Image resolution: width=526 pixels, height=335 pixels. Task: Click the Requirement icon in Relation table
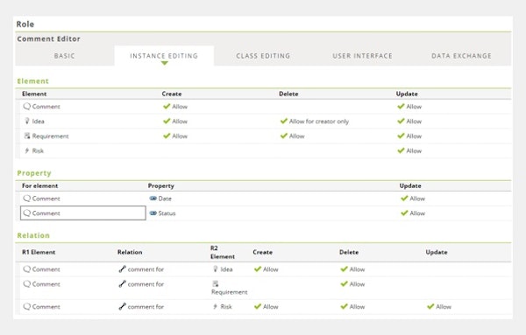click(216, 283)
